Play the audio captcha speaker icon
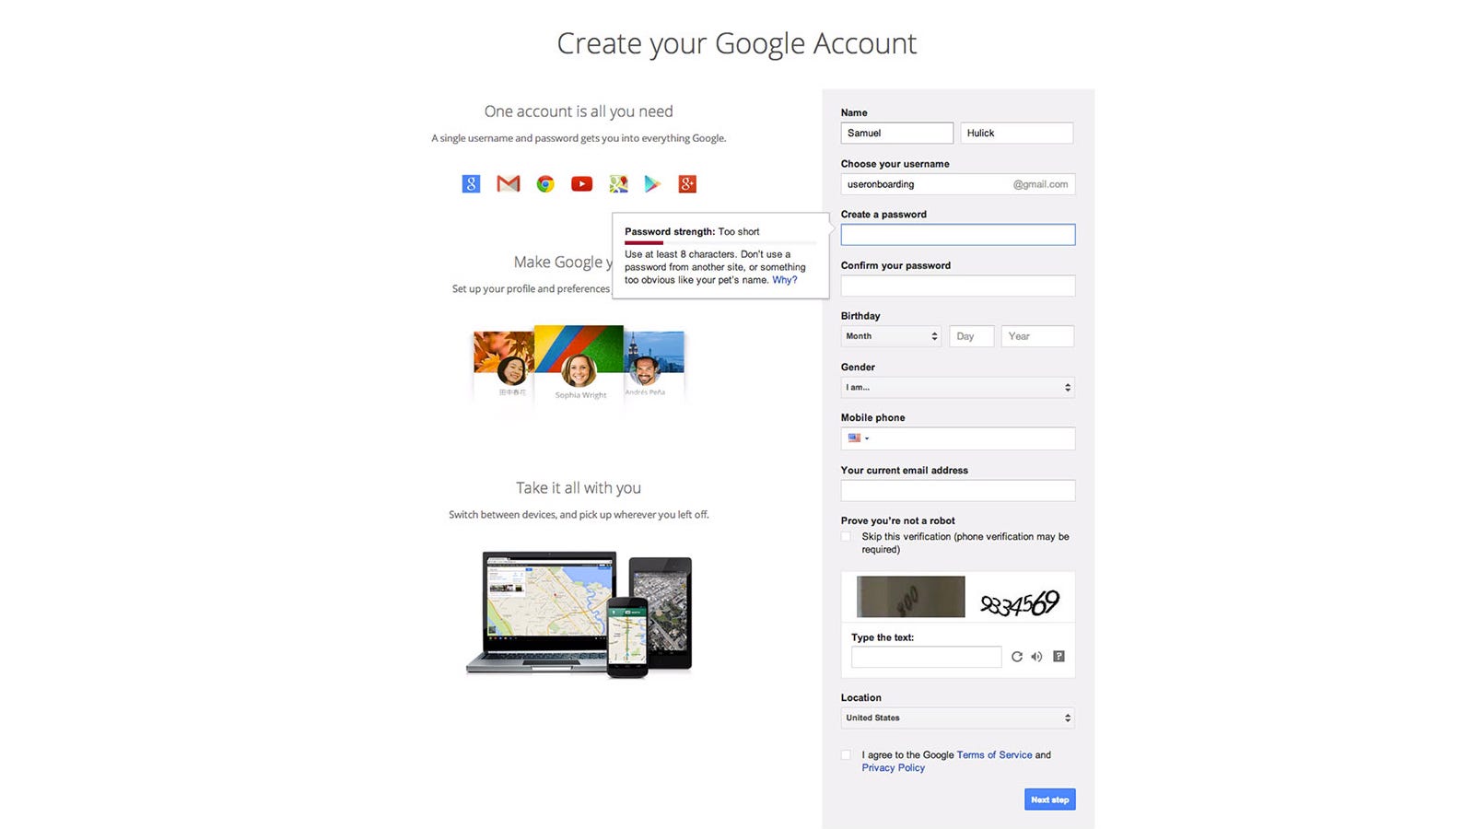 tap(1036, 657)
